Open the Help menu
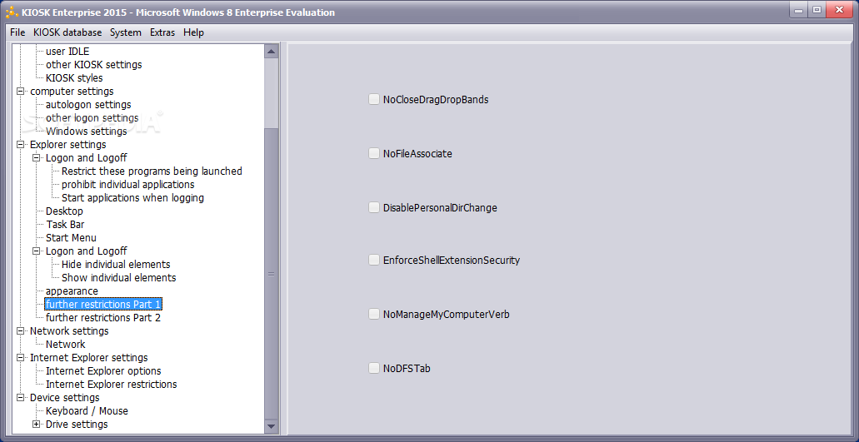This screenshot has height=442, width=859. click(193, 32)
